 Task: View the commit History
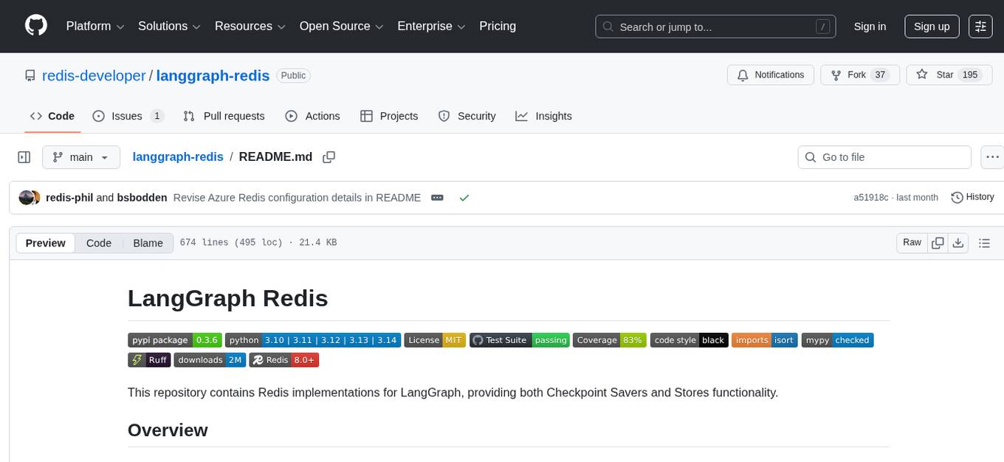(x=972, y=197)
